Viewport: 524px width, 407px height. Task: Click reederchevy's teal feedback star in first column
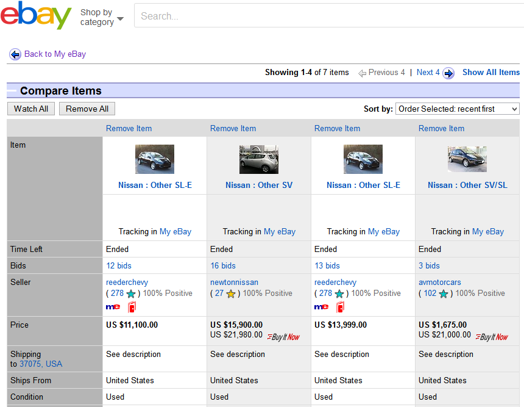pyautogui.click(x=131, y=294)
